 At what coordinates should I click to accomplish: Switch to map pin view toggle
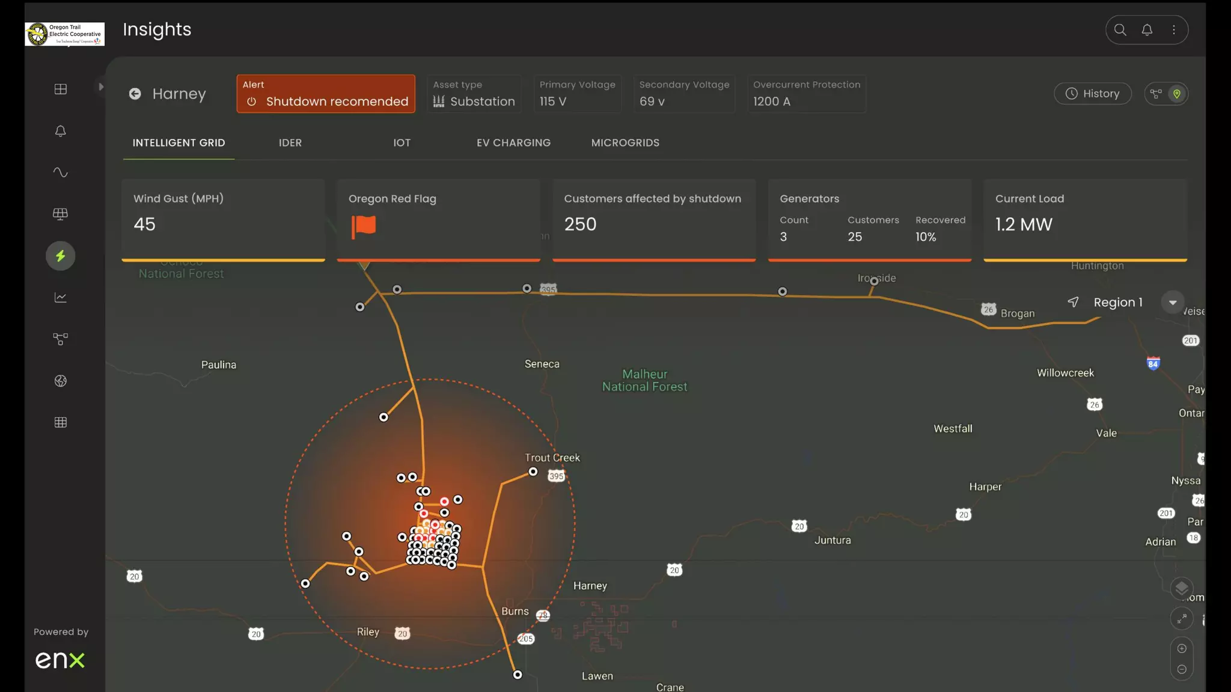[1177, 94]
